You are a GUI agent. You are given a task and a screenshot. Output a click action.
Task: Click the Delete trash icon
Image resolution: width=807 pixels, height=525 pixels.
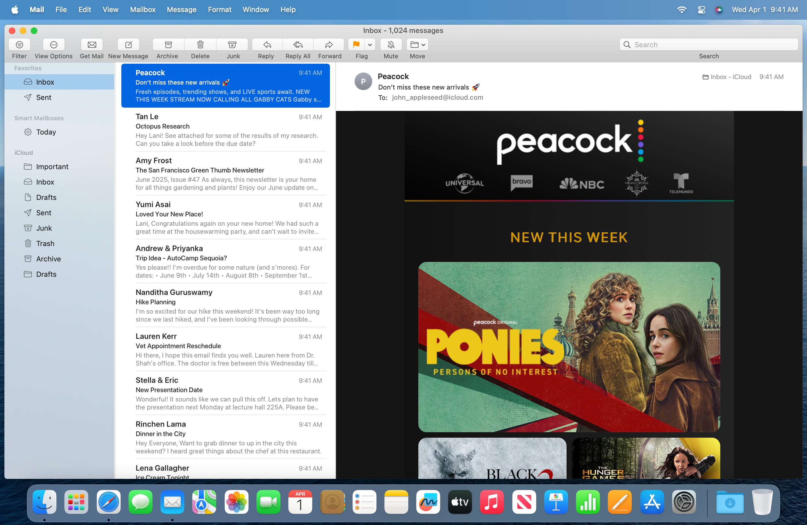pos(200,45)
